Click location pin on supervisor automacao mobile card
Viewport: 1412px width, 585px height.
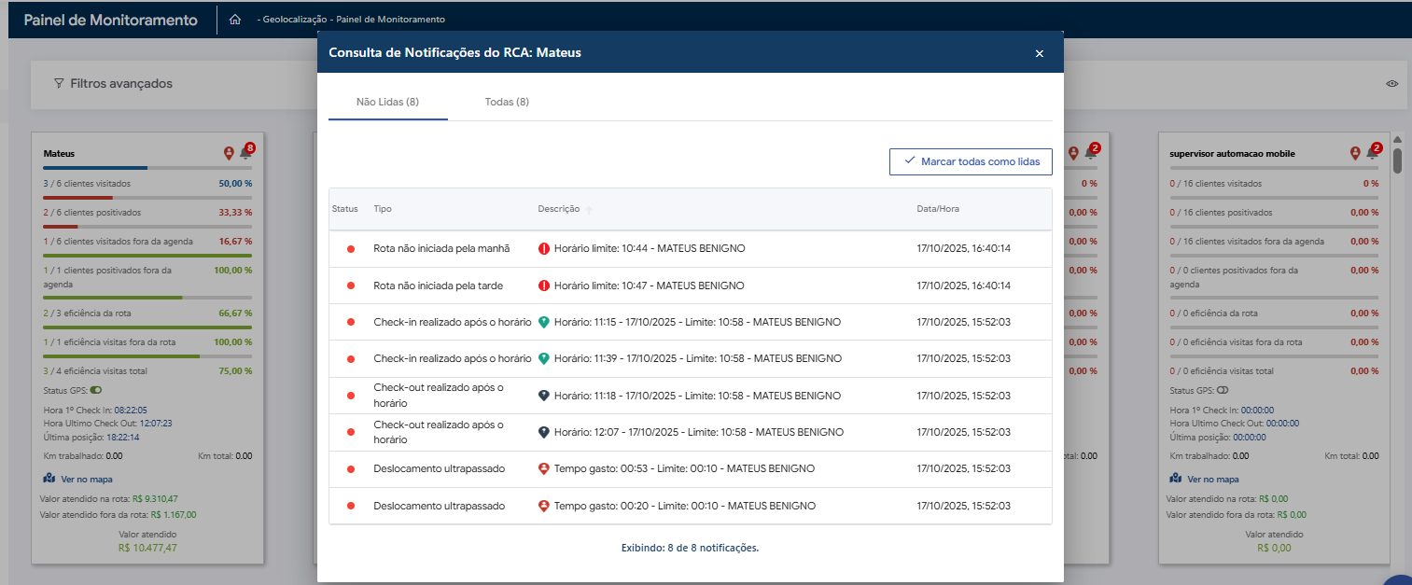click(1355, 153)
